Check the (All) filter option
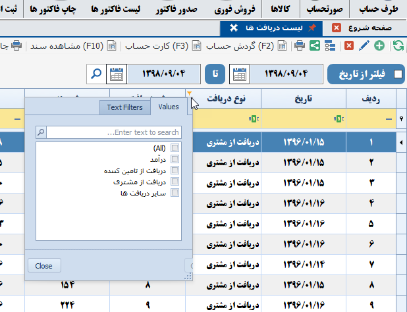This screenshot has height=312, width=407. pos(175,148)
